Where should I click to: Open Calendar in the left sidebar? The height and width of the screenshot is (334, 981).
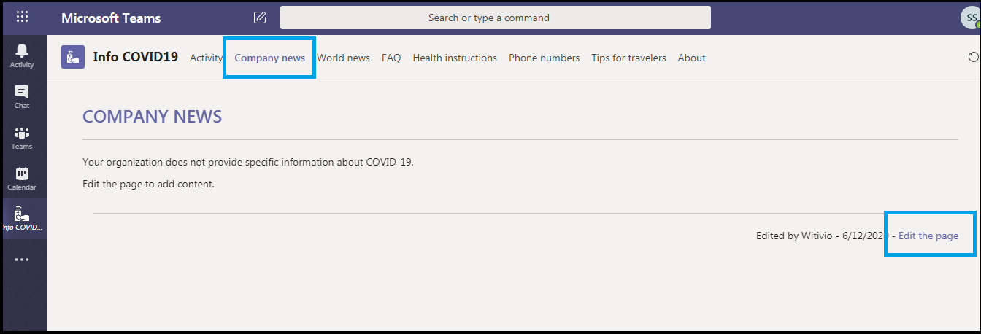click(22, 178)
